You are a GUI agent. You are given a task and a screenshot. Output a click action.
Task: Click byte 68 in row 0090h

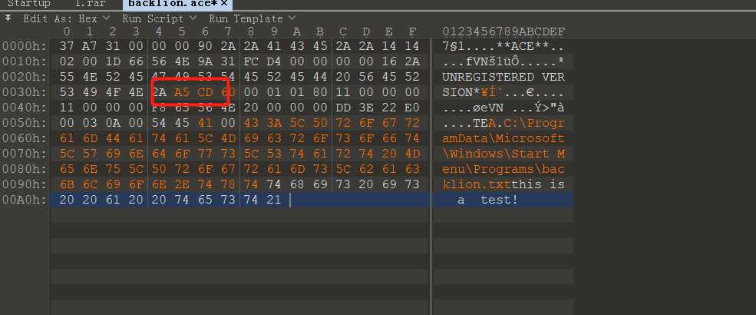(297, 184)
